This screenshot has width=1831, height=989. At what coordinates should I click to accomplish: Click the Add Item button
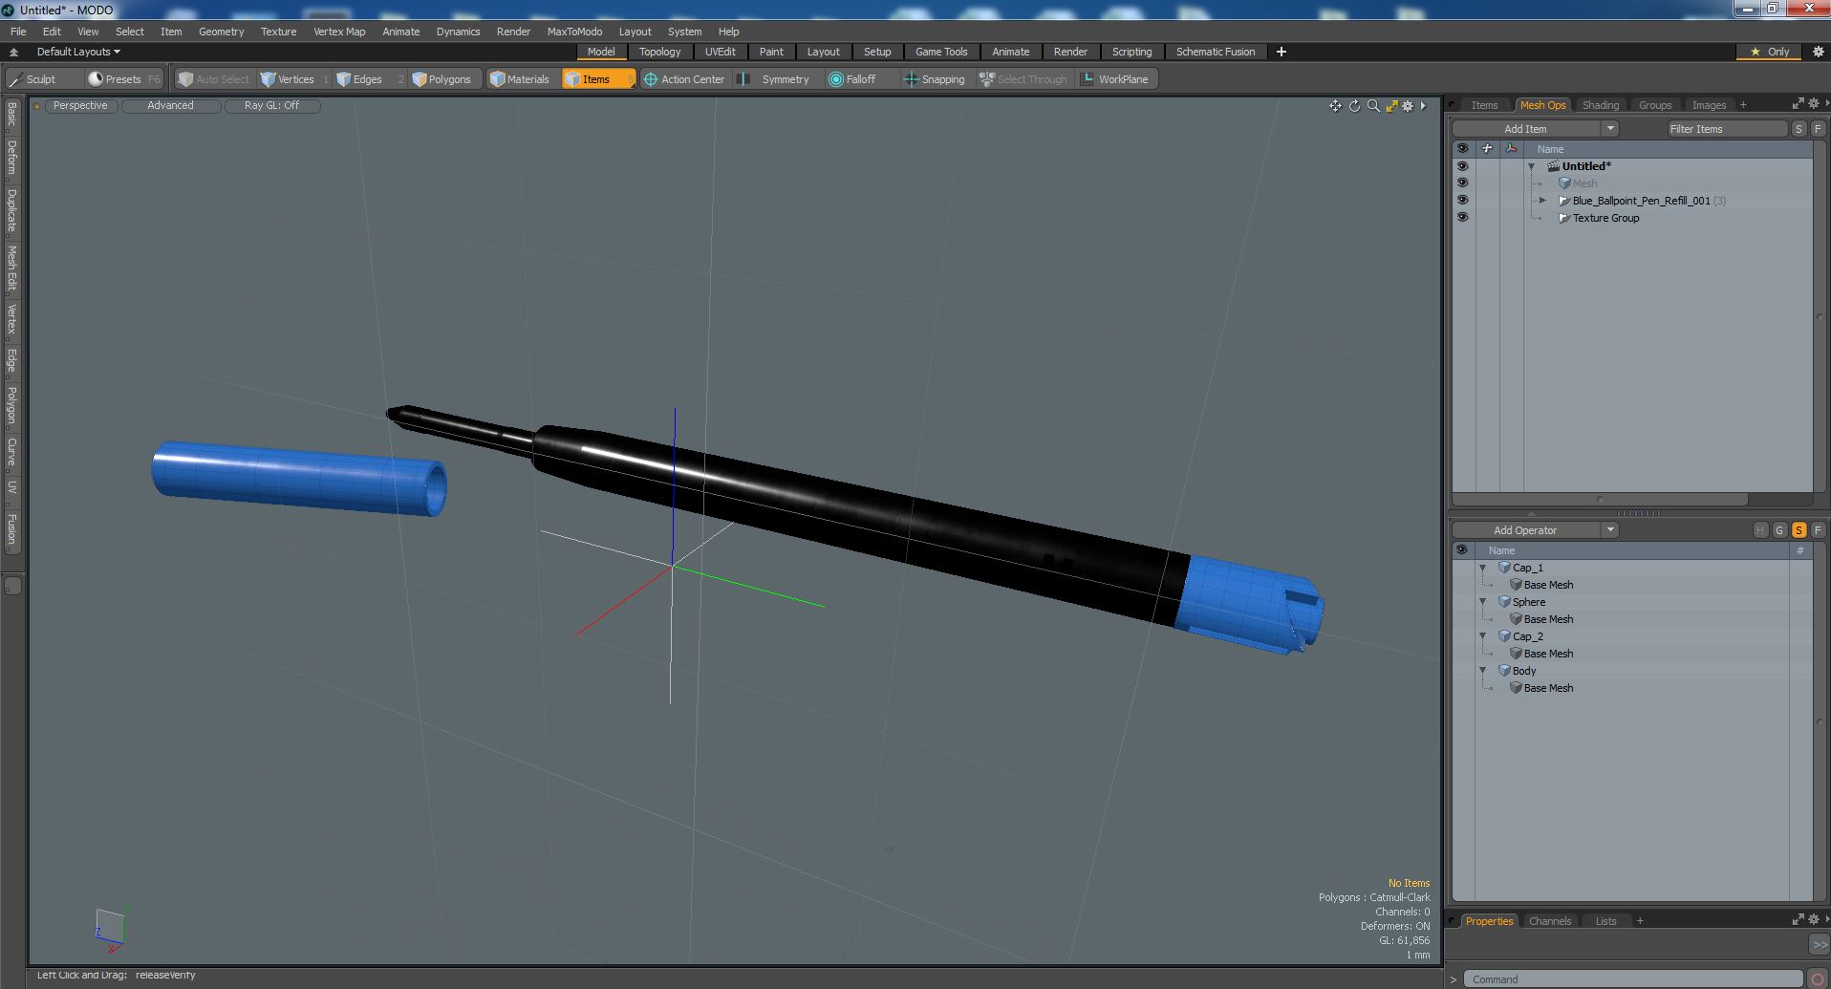point(1525,129)
